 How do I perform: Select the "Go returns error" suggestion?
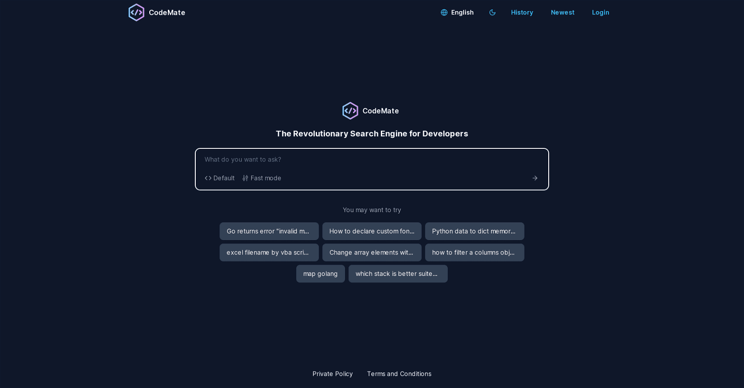tap(269, 231)
